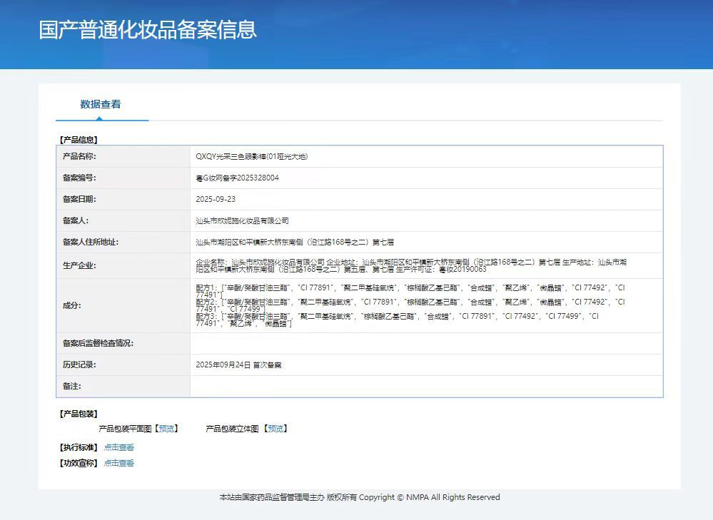
Task: Click product name value QXQY光采三色眼影棒
Action: click(252, 156)
